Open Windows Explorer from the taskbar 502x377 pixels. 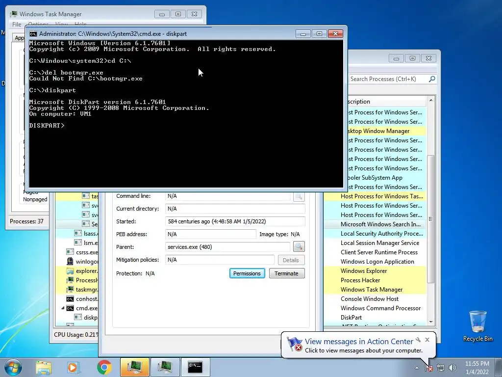[x=44, y=367]
